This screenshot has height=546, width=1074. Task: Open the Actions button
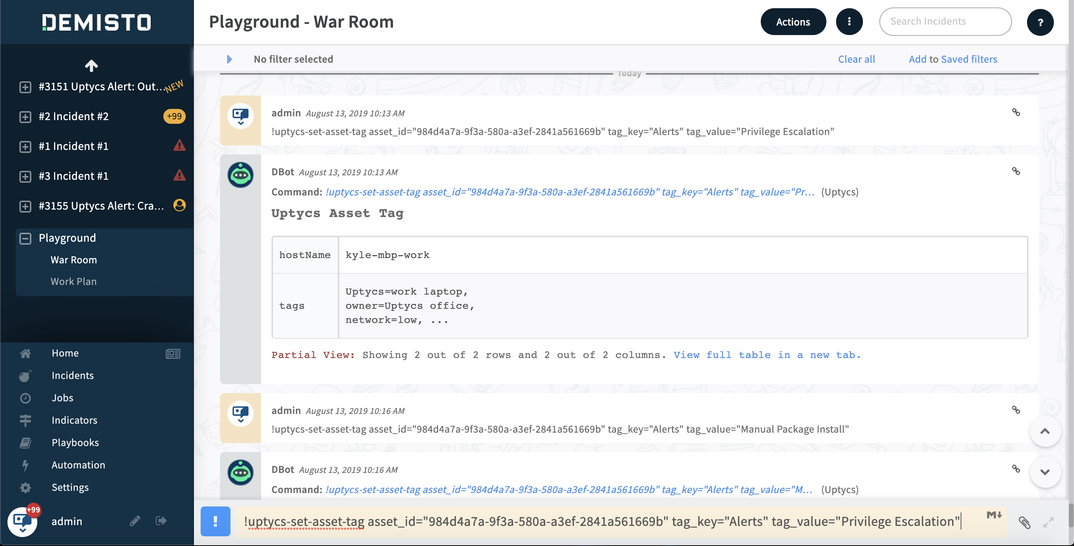(793, 22)
